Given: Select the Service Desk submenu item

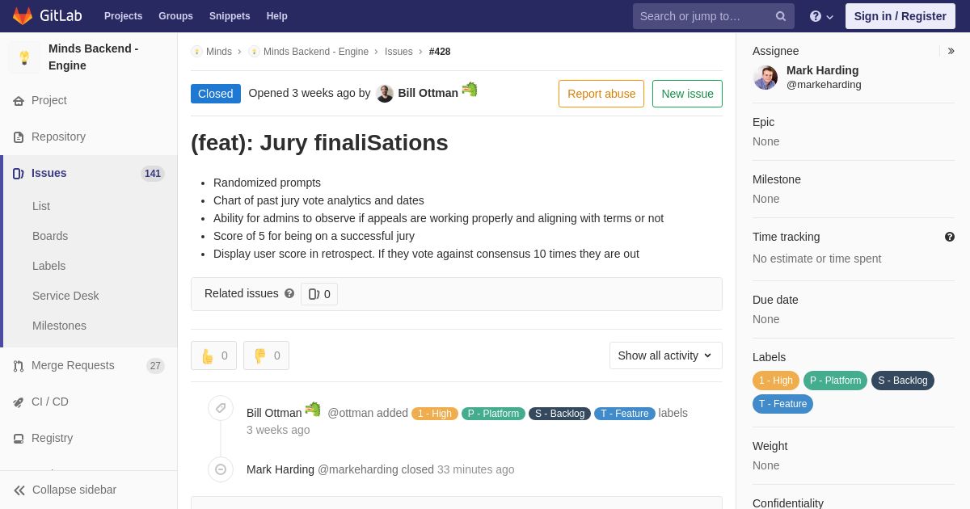Looking at the screenshot, I should pos(65,296).
